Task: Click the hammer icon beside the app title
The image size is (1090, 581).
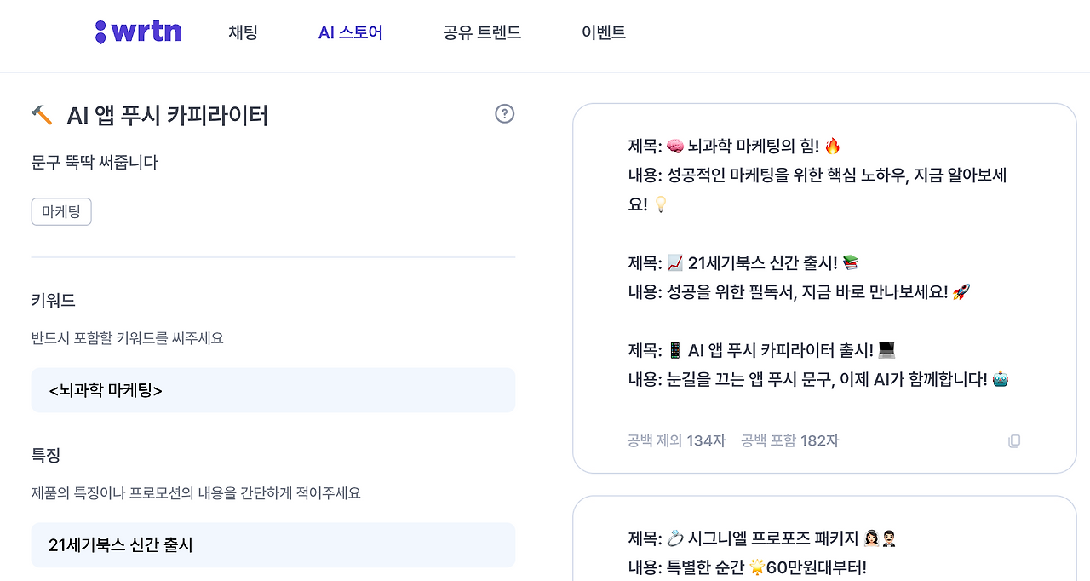Action: [43, 113]
